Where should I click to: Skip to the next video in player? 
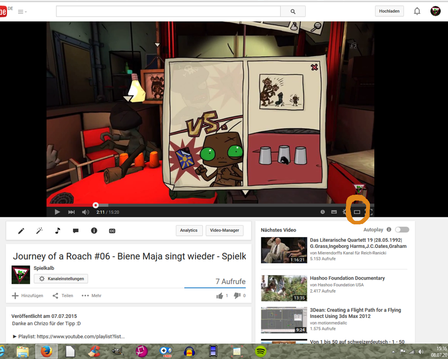tap(71, 212)
